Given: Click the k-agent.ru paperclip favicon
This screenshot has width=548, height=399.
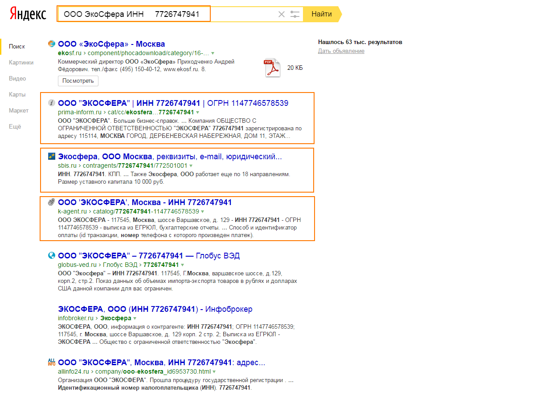Looking at the screenshot, I should [x=52, y=202].
